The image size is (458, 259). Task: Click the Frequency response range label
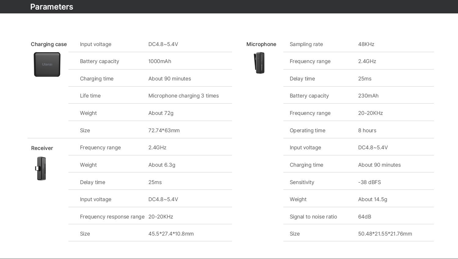coord(112,217)
